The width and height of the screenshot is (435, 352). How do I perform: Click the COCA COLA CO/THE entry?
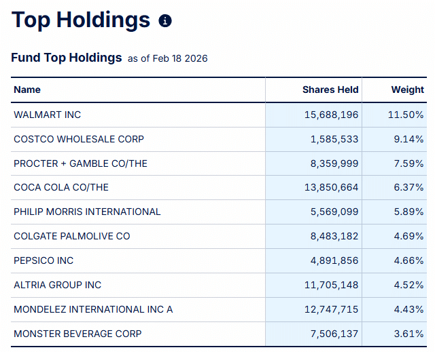pos(61,187)
